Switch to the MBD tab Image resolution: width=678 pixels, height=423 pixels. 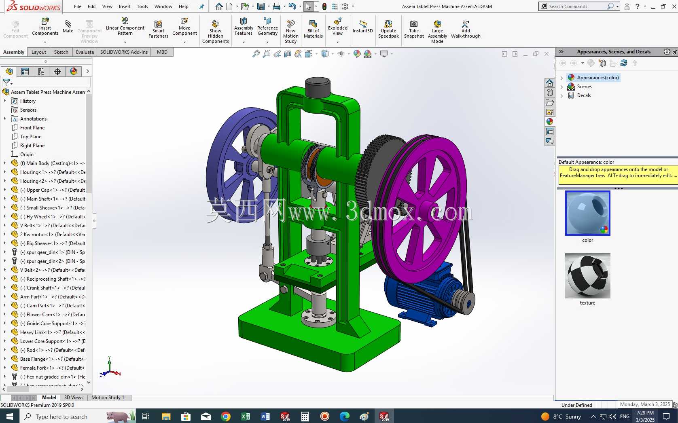click(x=162, y=52)
